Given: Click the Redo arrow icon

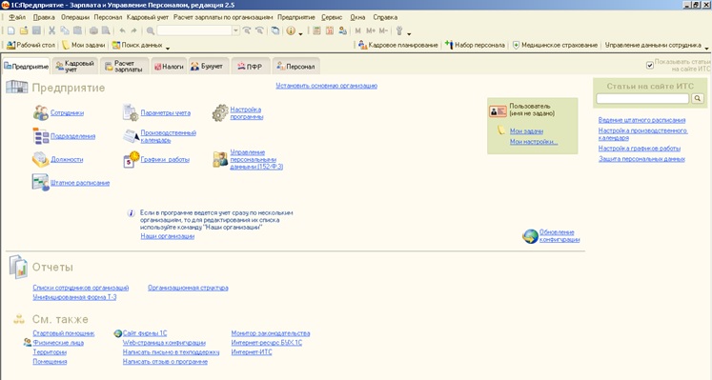Looking at the screenshot, I should 134,30.
